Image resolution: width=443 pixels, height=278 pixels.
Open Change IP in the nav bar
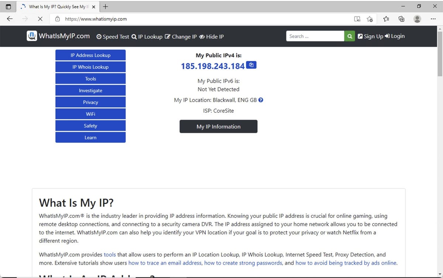pyautogui.click(x=181, y=37)
